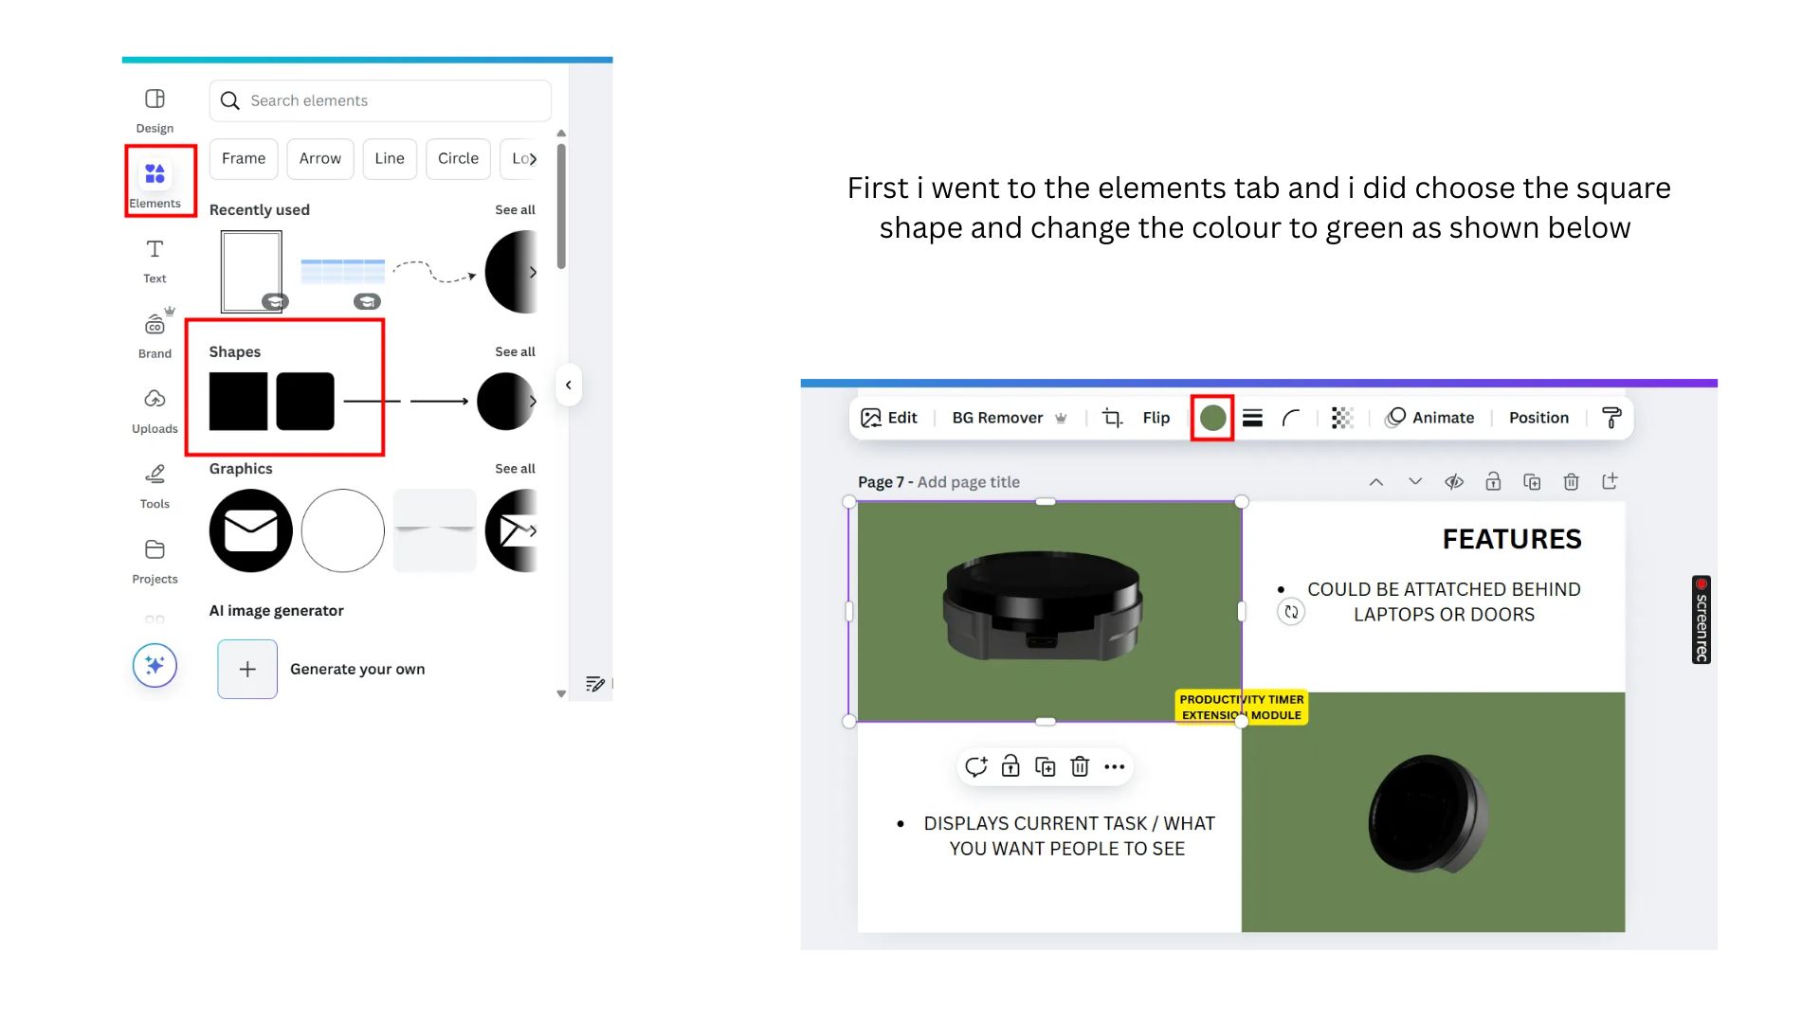Image resolution: width=1820 pixels, height=1023 pixels.
Task: Move page down with the arrow
Action: pyautogui.click(x=1415, y=482)
